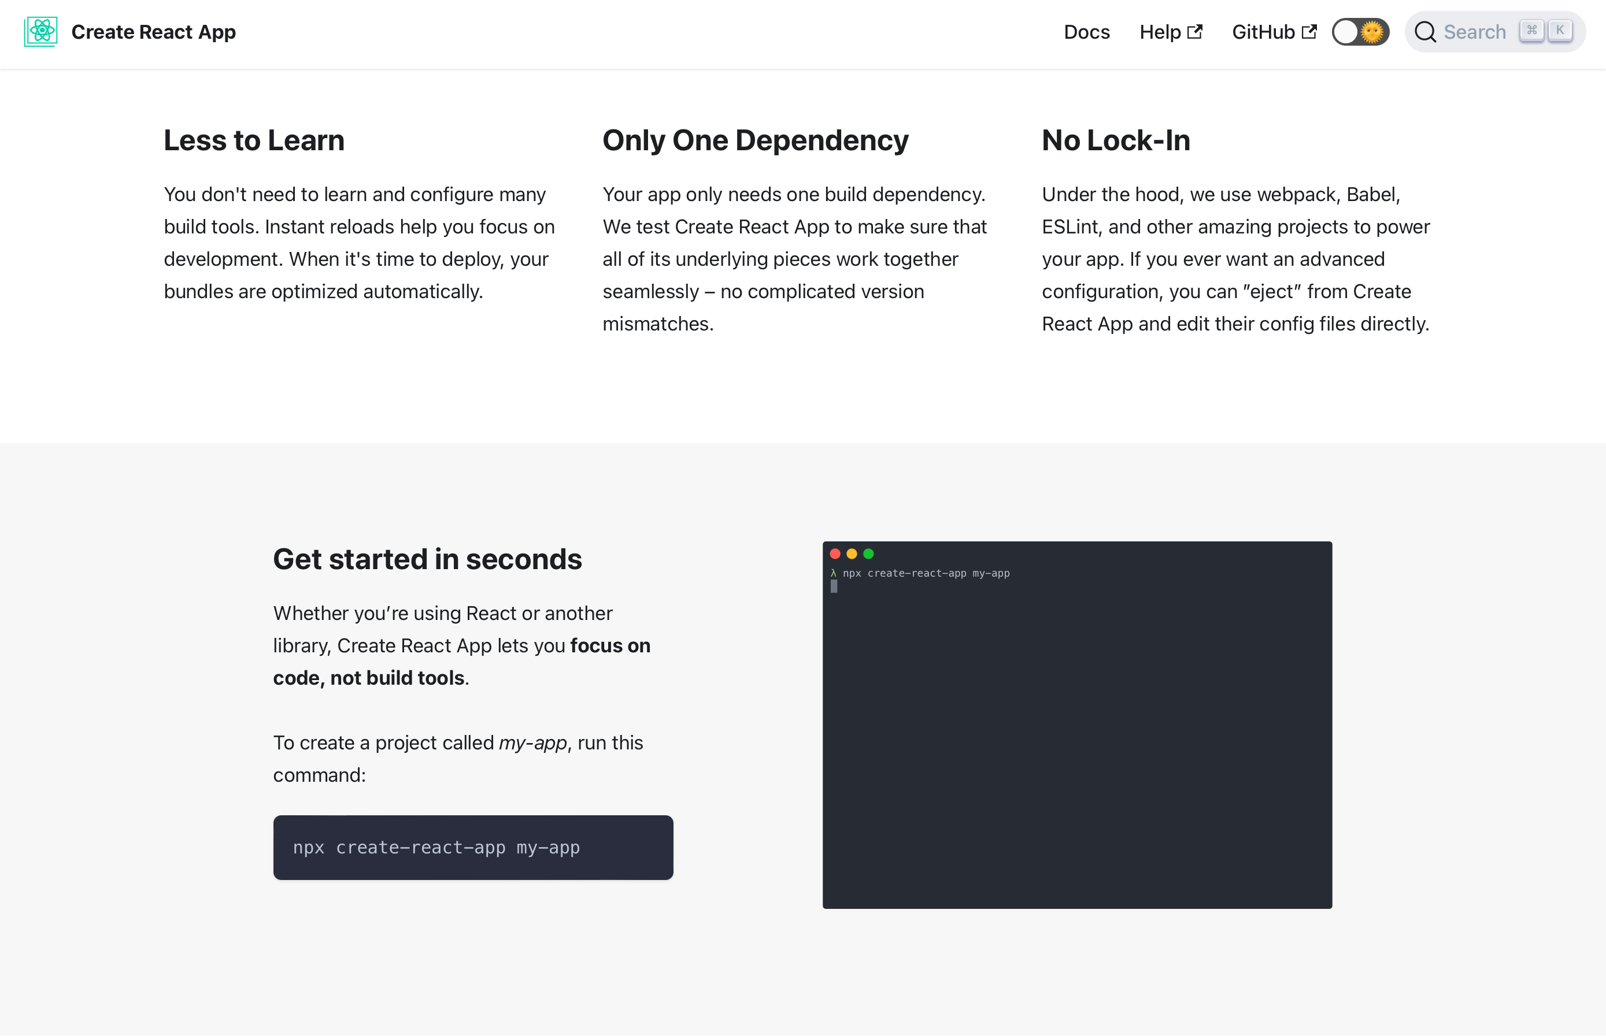Open the GitHub navigation link
1606x1036 pixels.
[x=1263, y=32]
